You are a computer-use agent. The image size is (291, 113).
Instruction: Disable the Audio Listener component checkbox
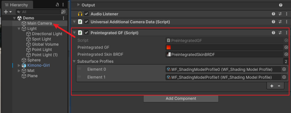click(86, 14)
